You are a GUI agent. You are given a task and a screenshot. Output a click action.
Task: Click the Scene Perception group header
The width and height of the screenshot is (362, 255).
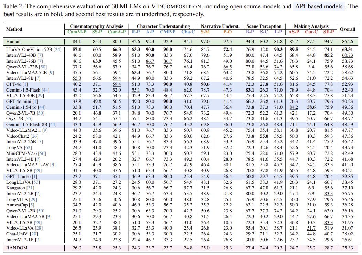click(x=264, y=26)
